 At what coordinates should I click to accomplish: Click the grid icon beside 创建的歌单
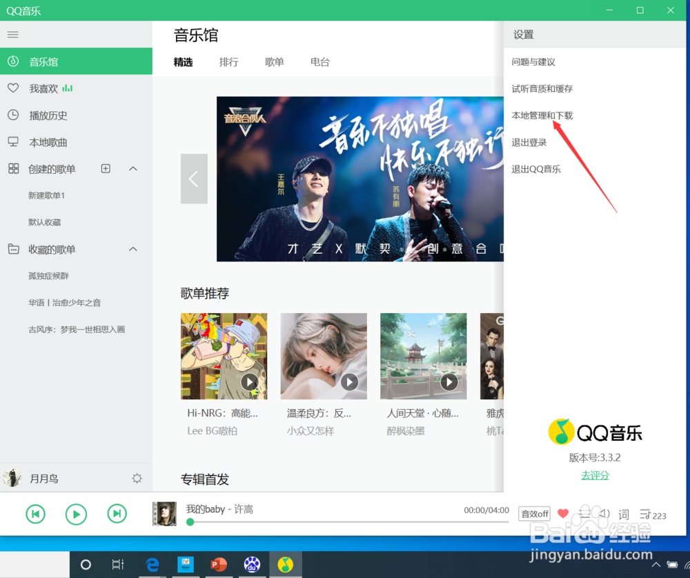tap(14, 168)
